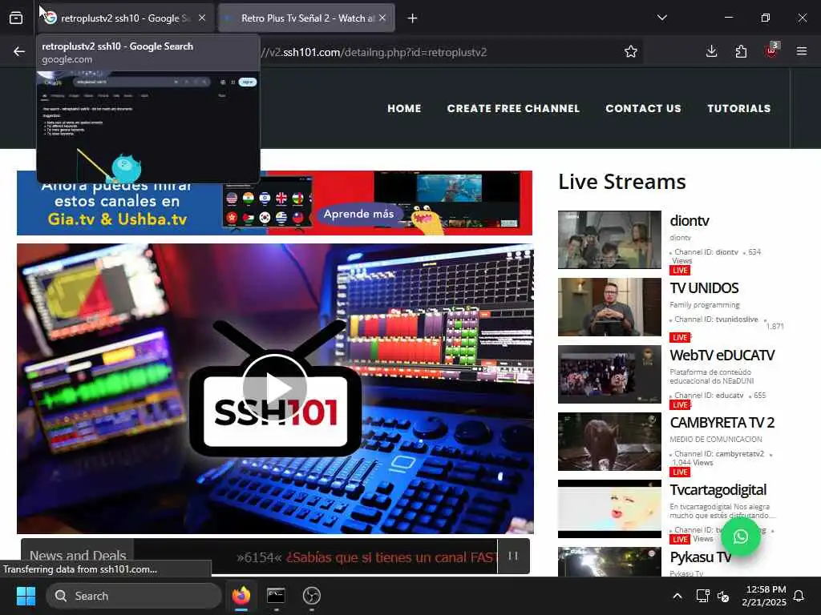This screenshot has height=615, width=821.
Task: Switch to Retro Plus Tv Señal 2 tab
Action: pyautogui.click(x=306, y=18)
